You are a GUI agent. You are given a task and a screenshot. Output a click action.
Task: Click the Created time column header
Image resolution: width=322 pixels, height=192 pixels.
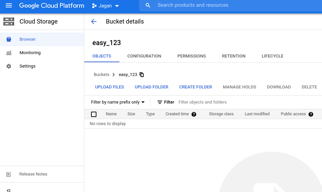[x=177, y=114]
